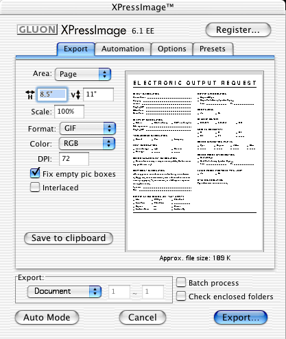Click the DPI field showing 72
Viewport: 286px width, 339px height.
click(74, 159)
